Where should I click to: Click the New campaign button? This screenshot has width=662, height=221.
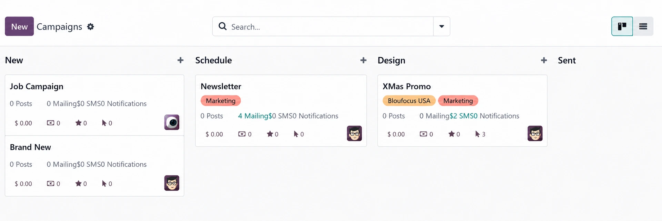coord(19,26)
